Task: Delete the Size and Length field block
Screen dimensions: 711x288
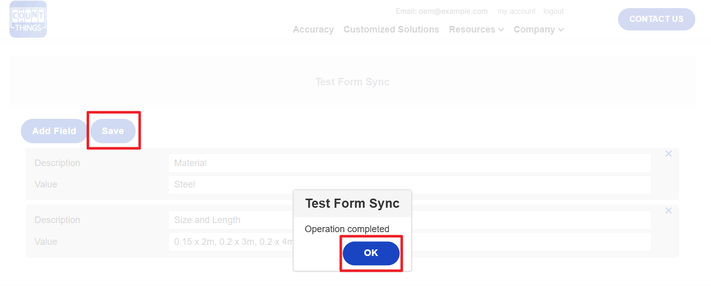Action: 668,211
